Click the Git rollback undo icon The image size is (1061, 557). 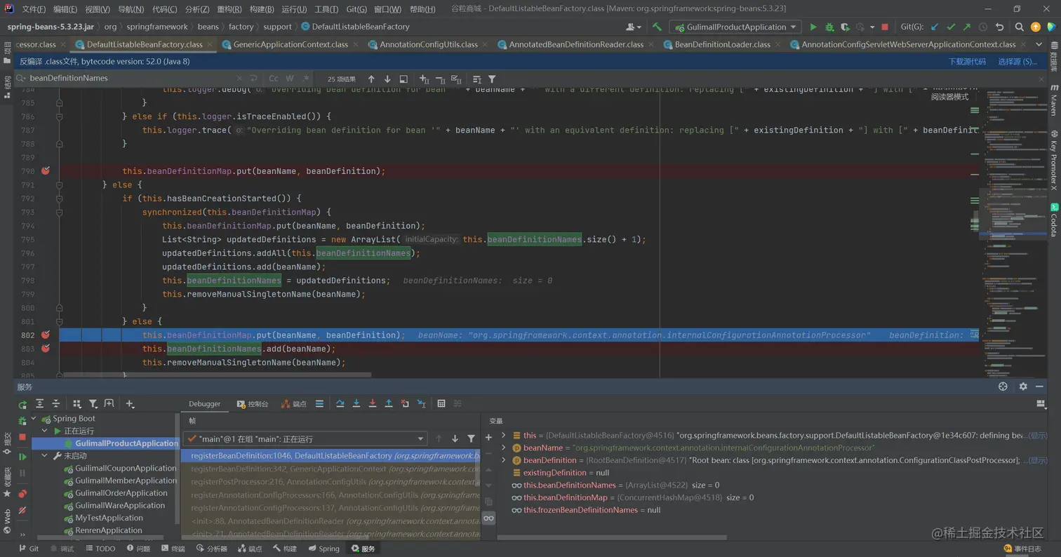click(1000, 27)
